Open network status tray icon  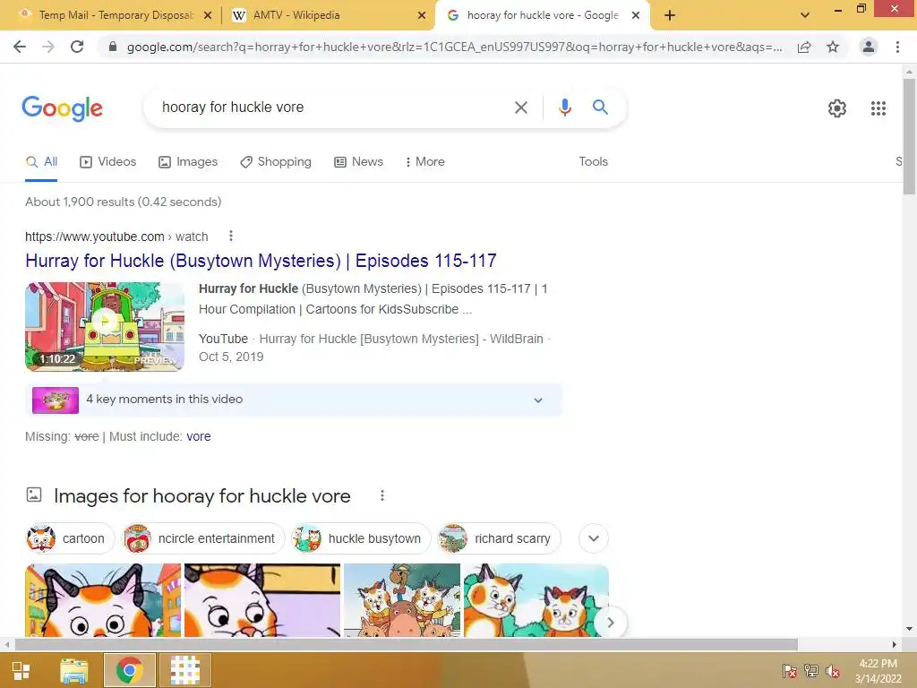click(811, 671)
